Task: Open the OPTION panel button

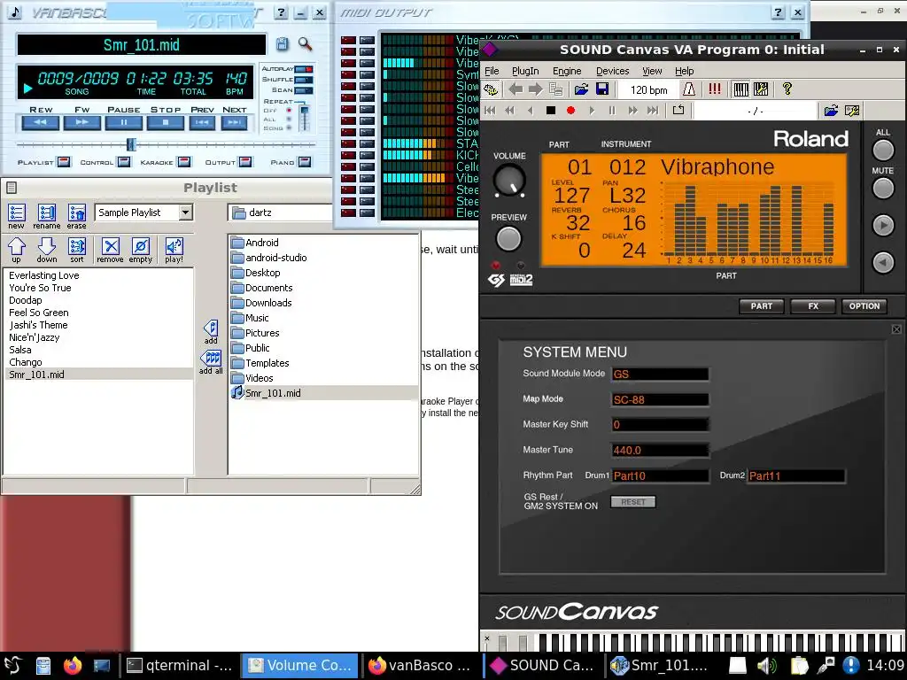Action: tap(864, 305)
